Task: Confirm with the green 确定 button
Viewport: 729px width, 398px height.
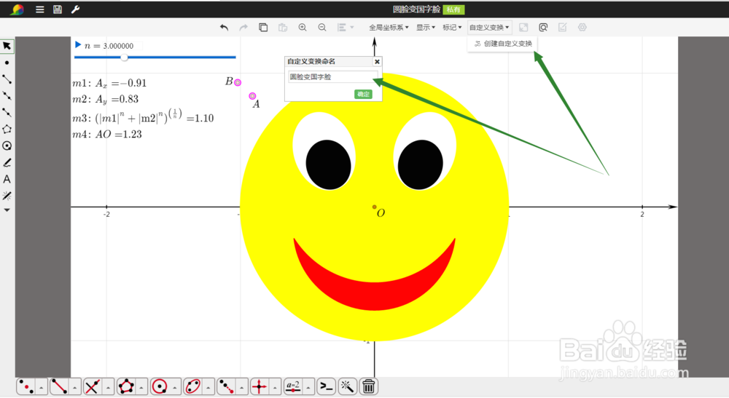Action: [363, 94]
